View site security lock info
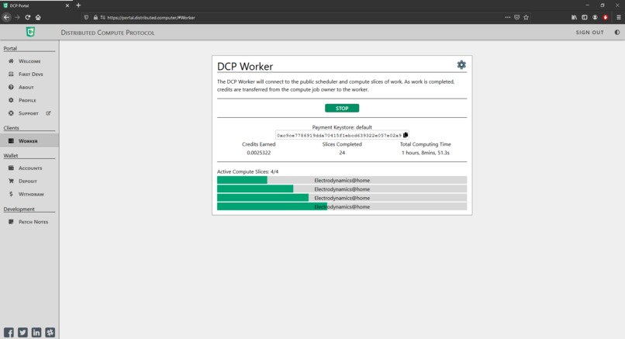This screenshot has width=625, height=339. [x=95, y=17]
